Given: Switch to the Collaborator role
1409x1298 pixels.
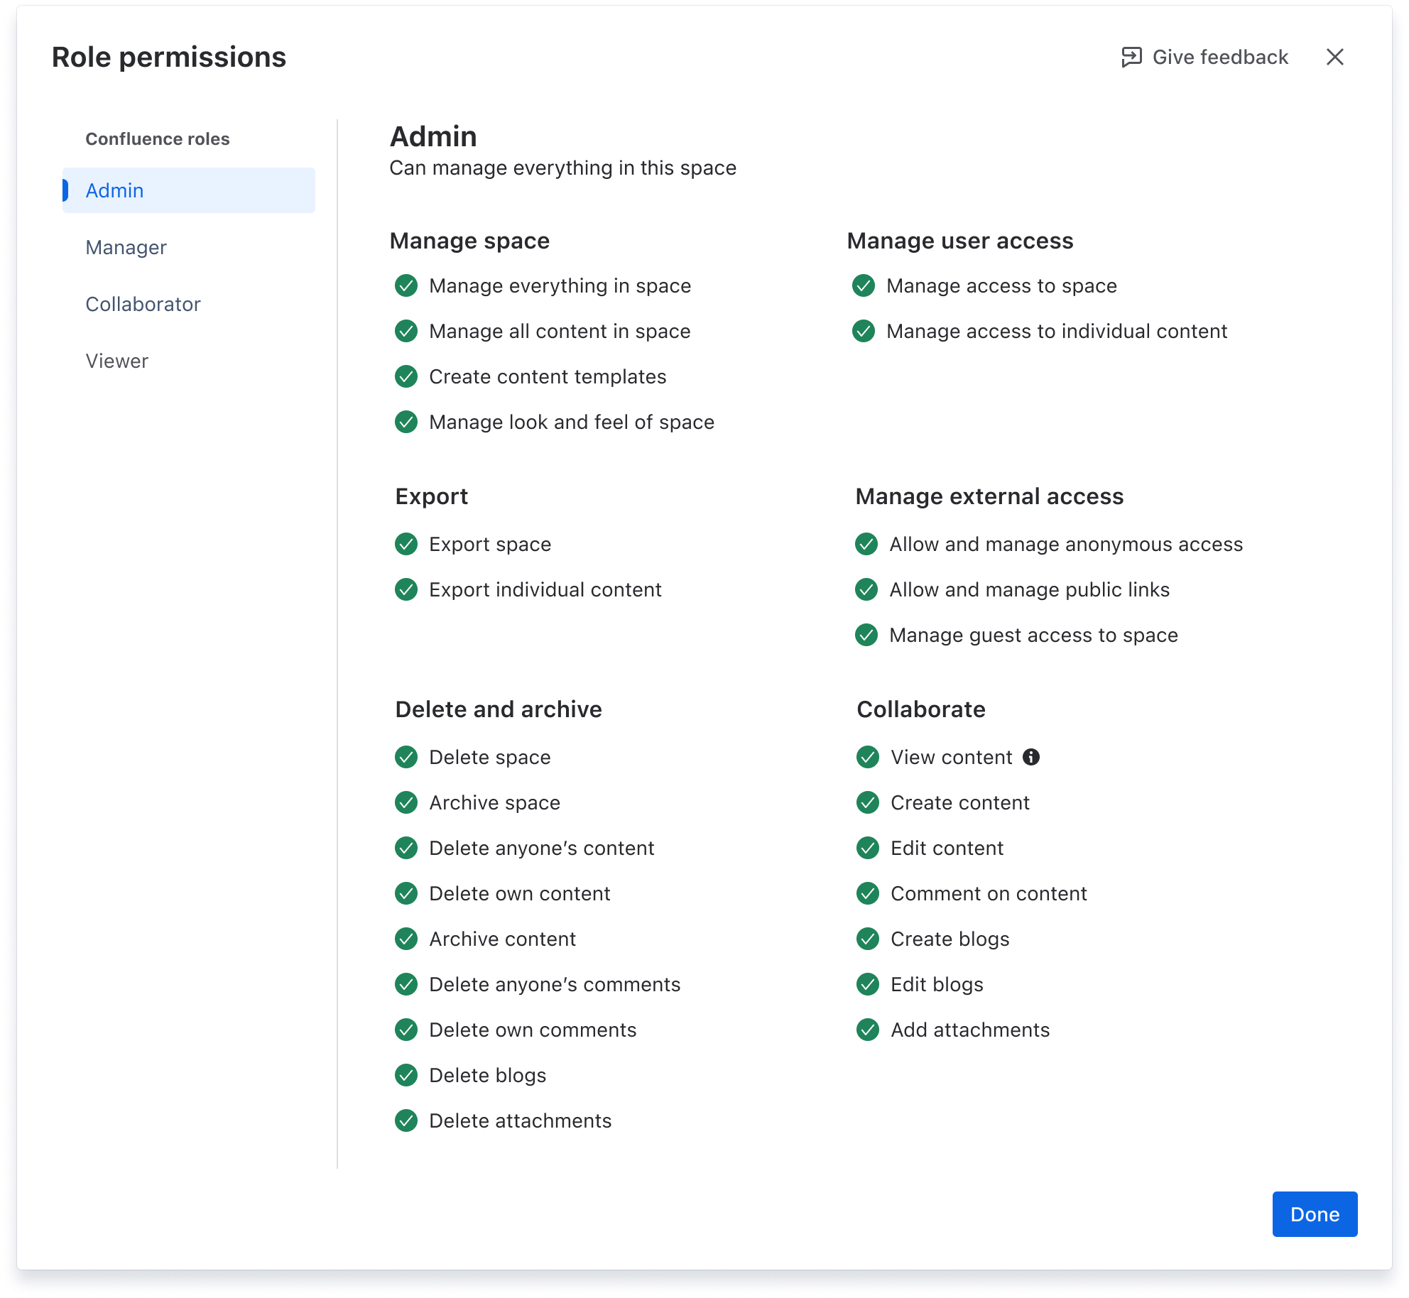Looking at the screenshot, I should coord(143,304).
